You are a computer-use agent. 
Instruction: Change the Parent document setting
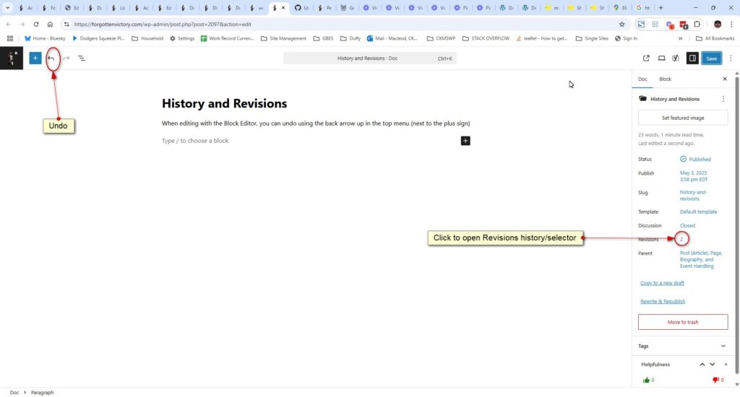[701, 259]
